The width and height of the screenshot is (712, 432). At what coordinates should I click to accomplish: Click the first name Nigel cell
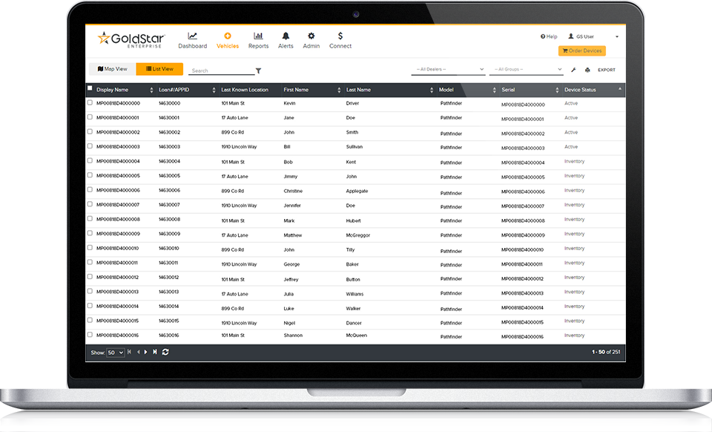click(289, 323)
